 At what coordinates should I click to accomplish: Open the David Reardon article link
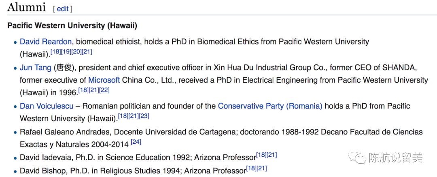tap(46, 41)
